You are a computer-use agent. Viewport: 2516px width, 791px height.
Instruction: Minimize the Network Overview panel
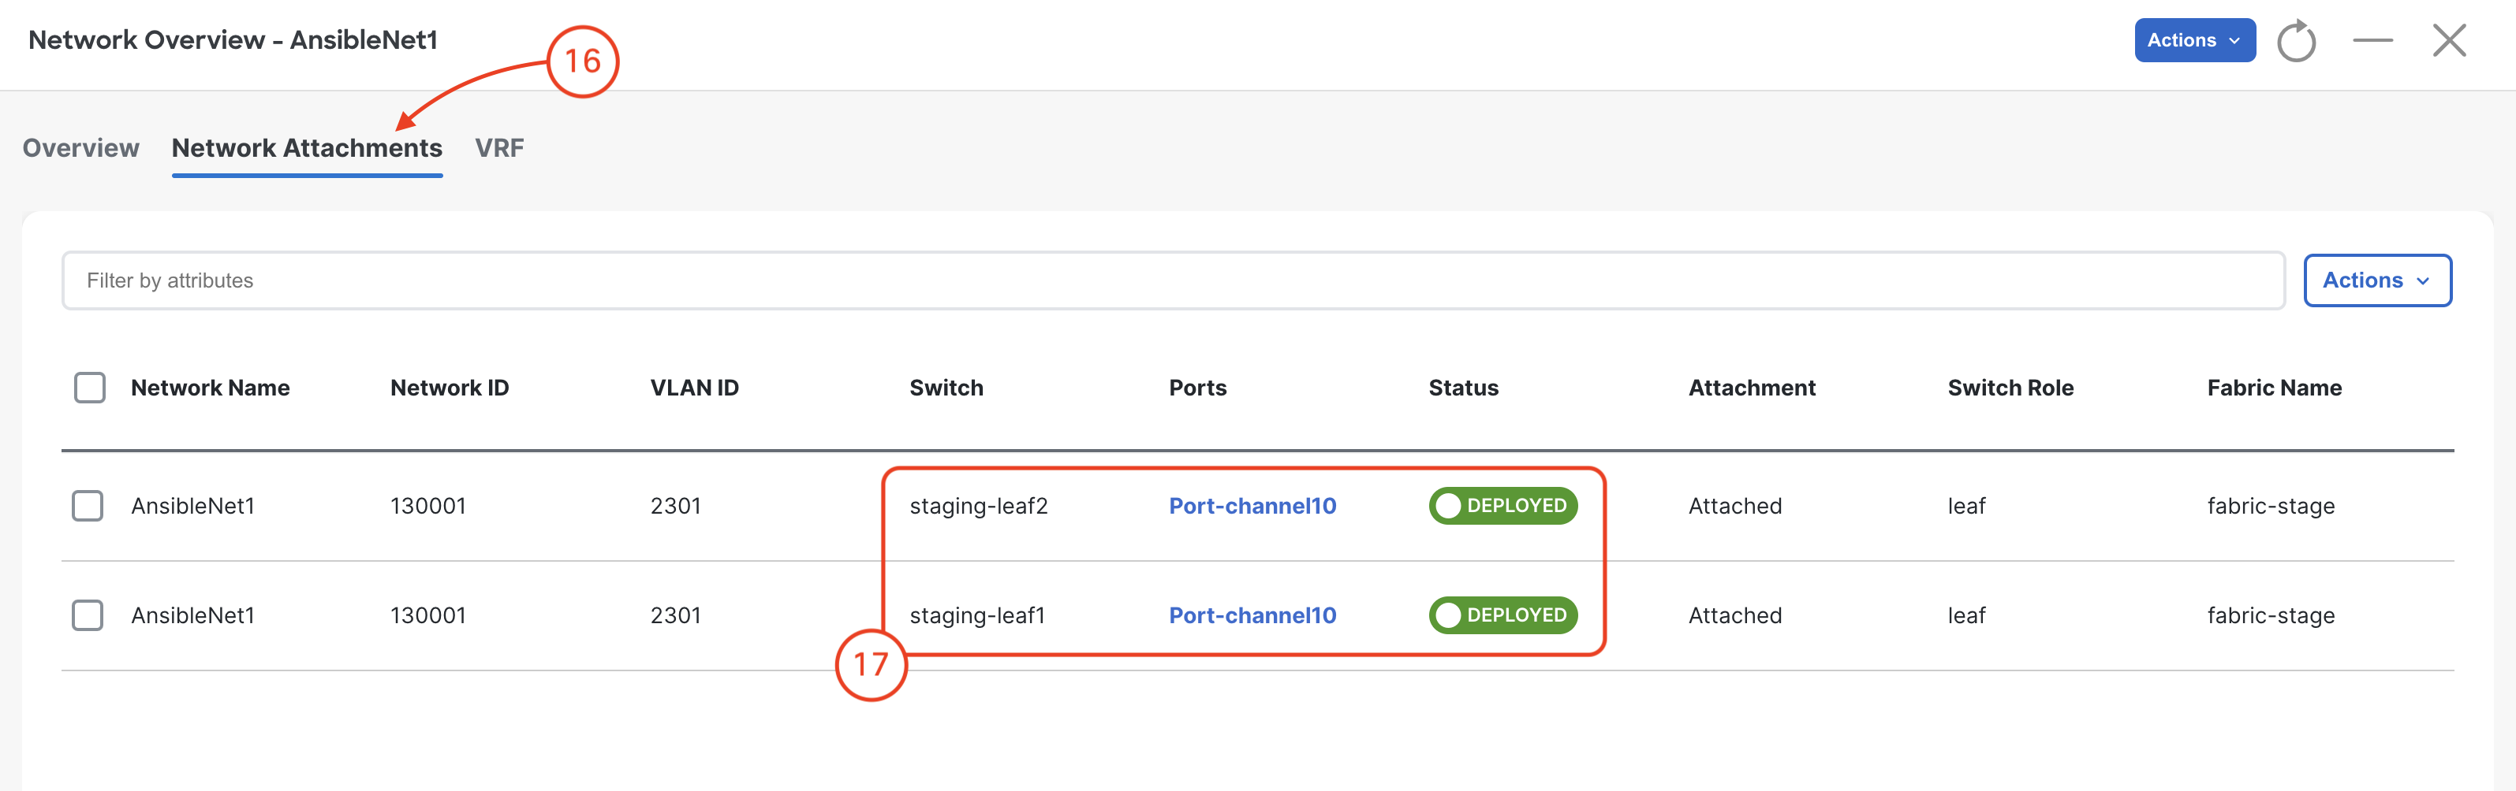click(x=2372, y=40)
